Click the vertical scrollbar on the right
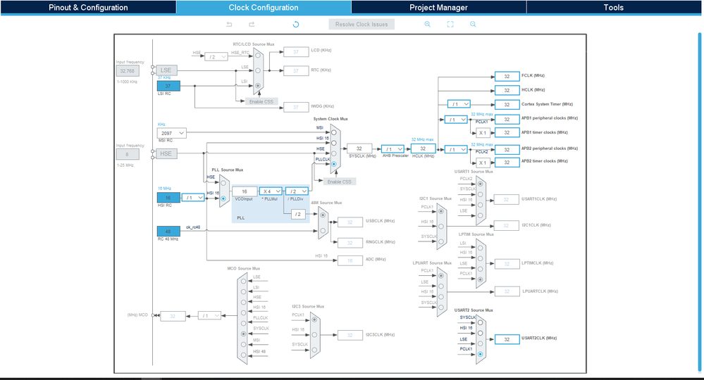Viewport: 704px width, 380px height. pos(700,202)
